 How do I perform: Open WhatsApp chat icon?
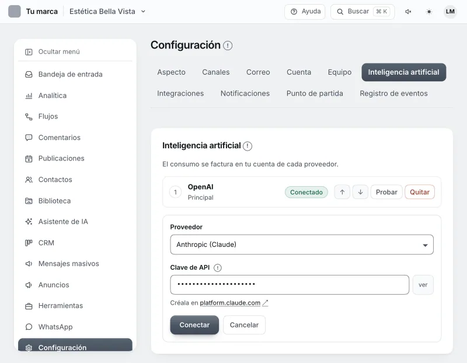29,327
